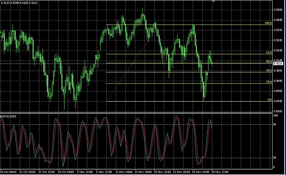The width and height of the screenshot is (286, 175).
Task: Click the time label 13 Nov 20:00
Action: (x=143, y=172)
